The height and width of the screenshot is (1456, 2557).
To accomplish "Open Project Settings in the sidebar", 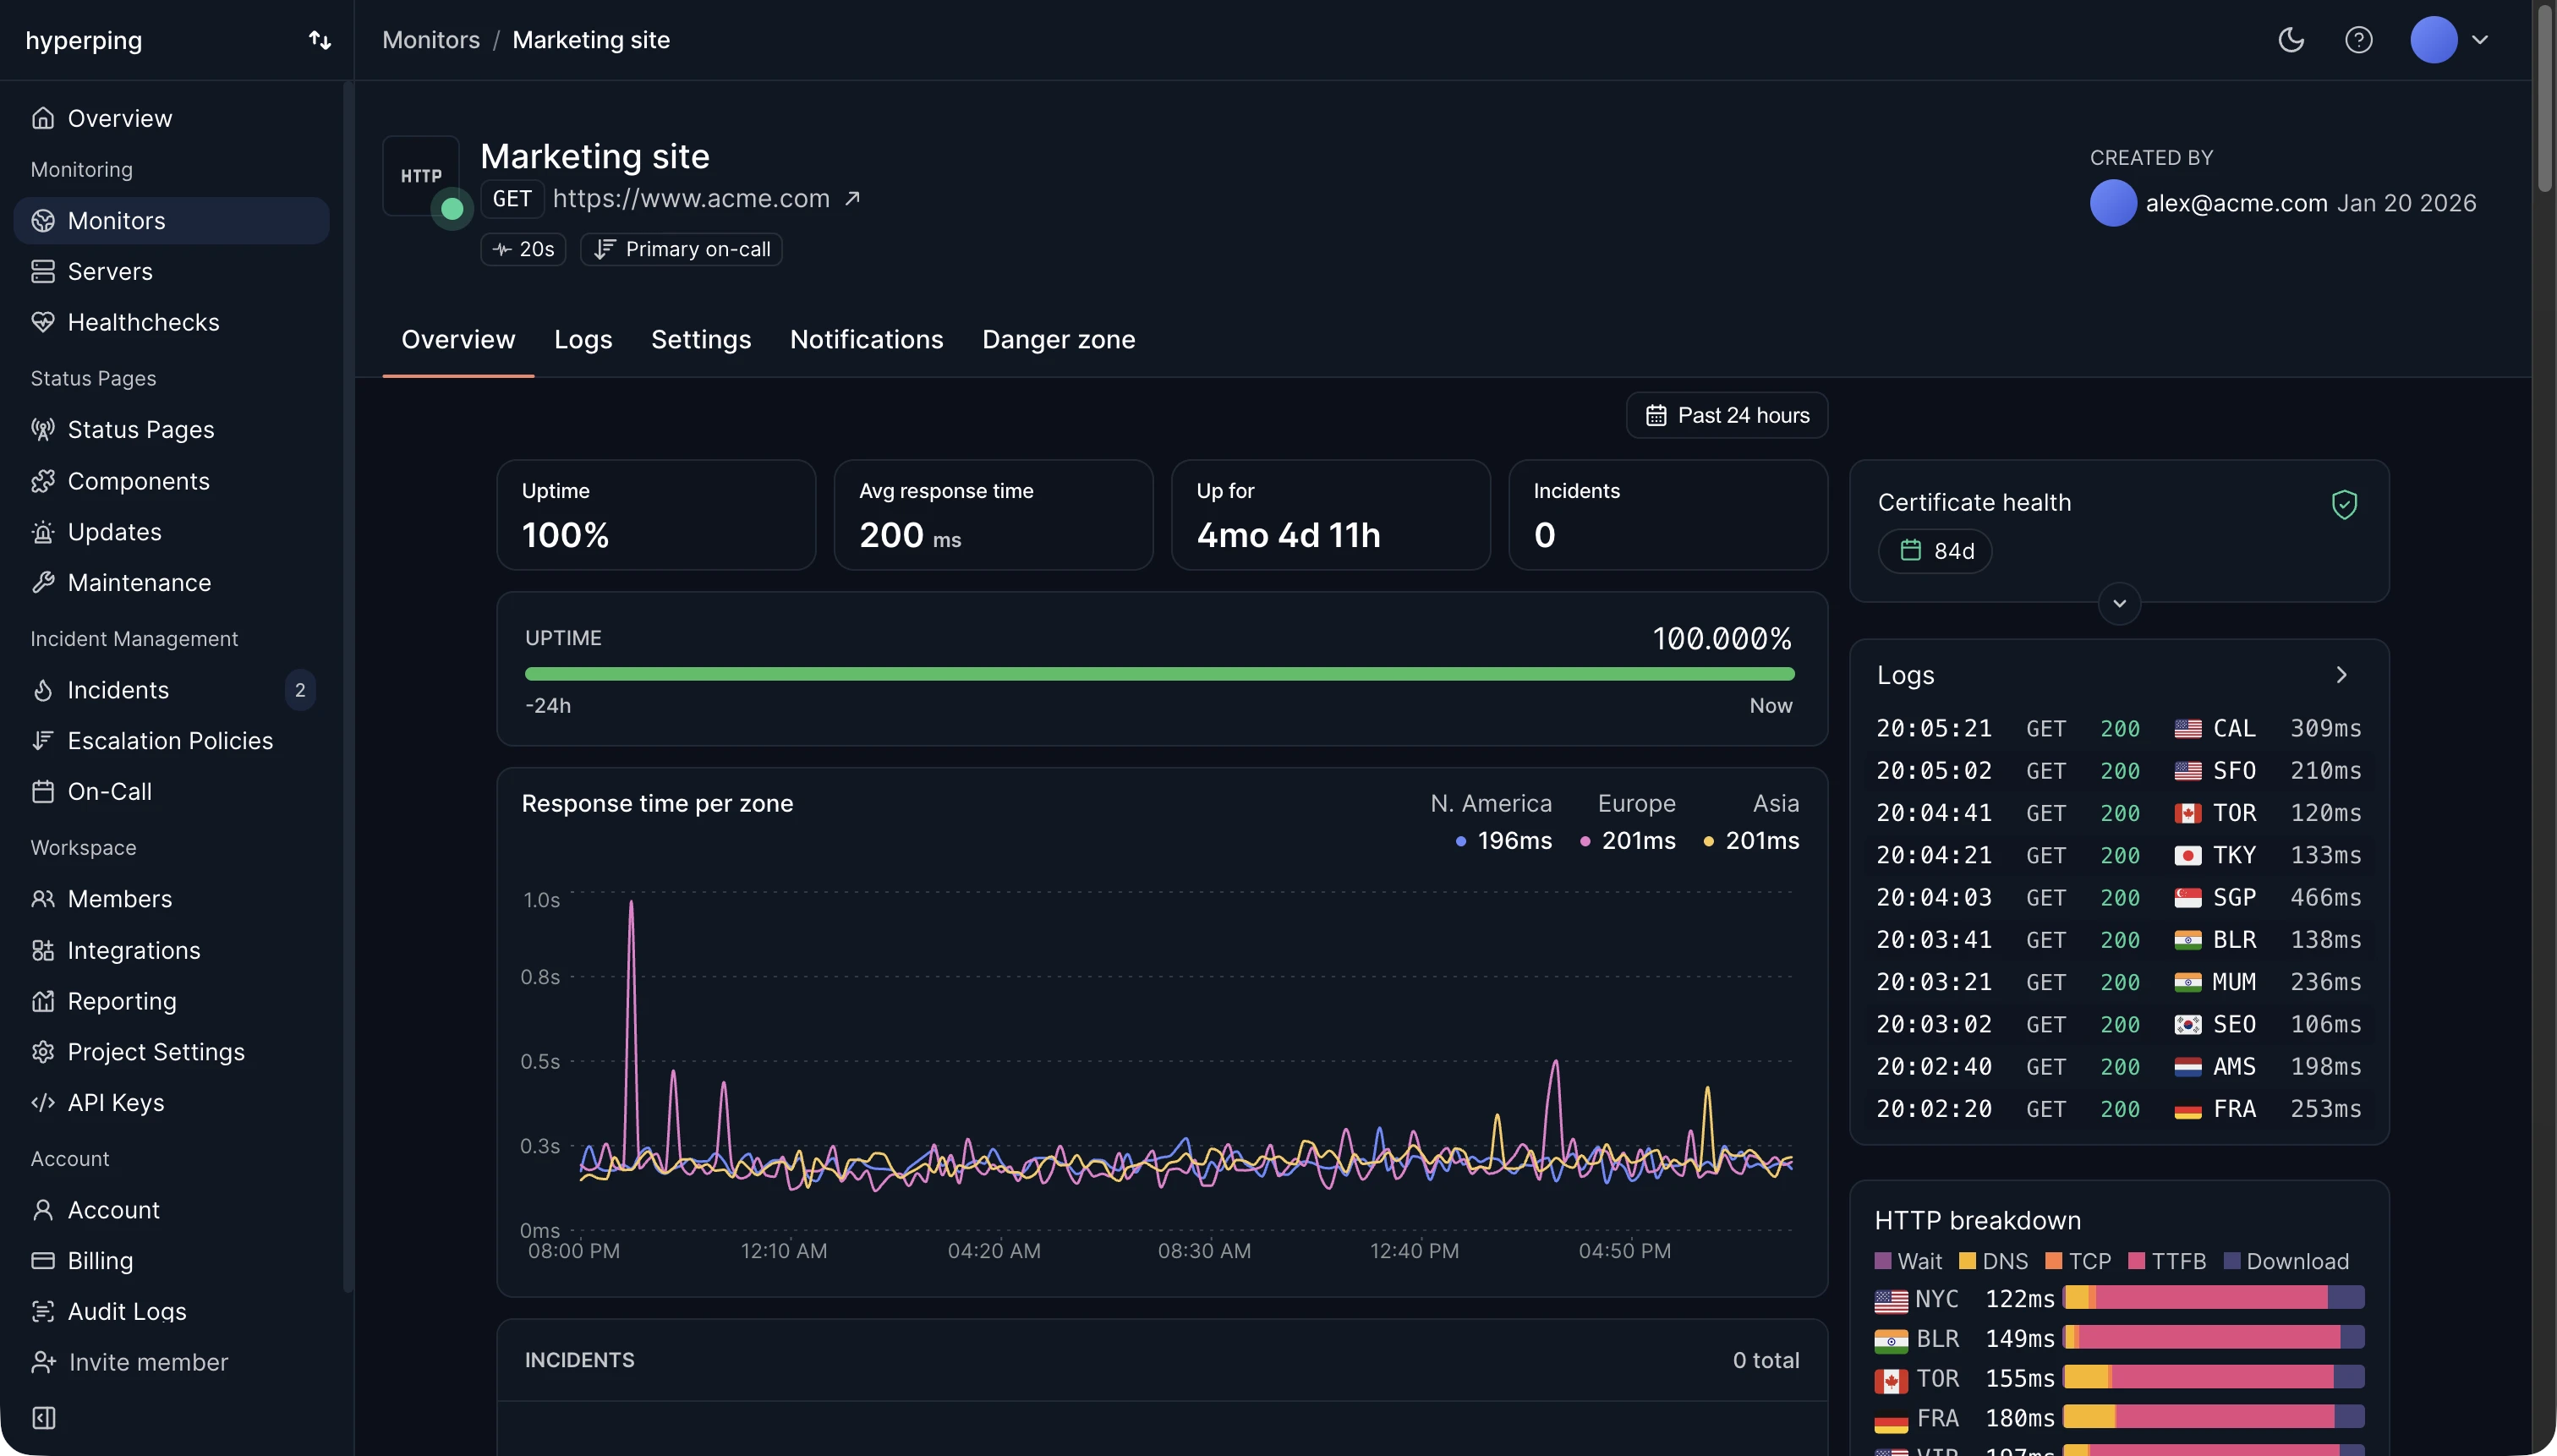I will [171, 1052].
